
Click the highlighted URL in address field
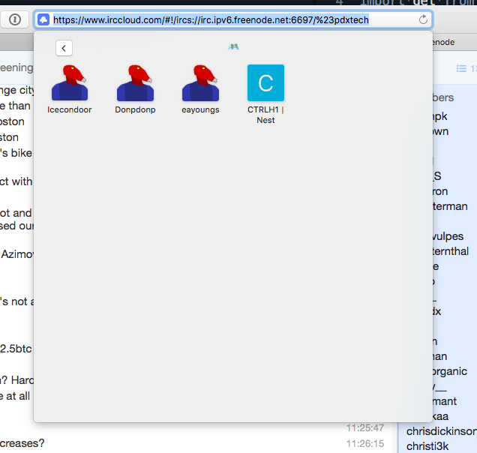coord(211,19)
